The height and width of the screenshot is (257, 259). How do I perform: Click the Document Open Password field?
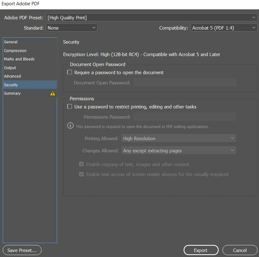184,83
